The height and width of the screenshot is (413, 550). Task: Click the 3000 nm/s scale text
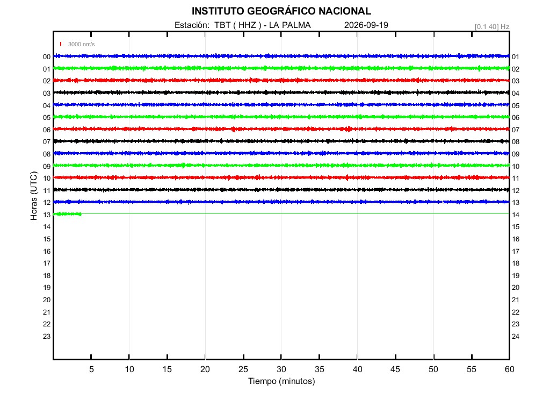(82, 44)
